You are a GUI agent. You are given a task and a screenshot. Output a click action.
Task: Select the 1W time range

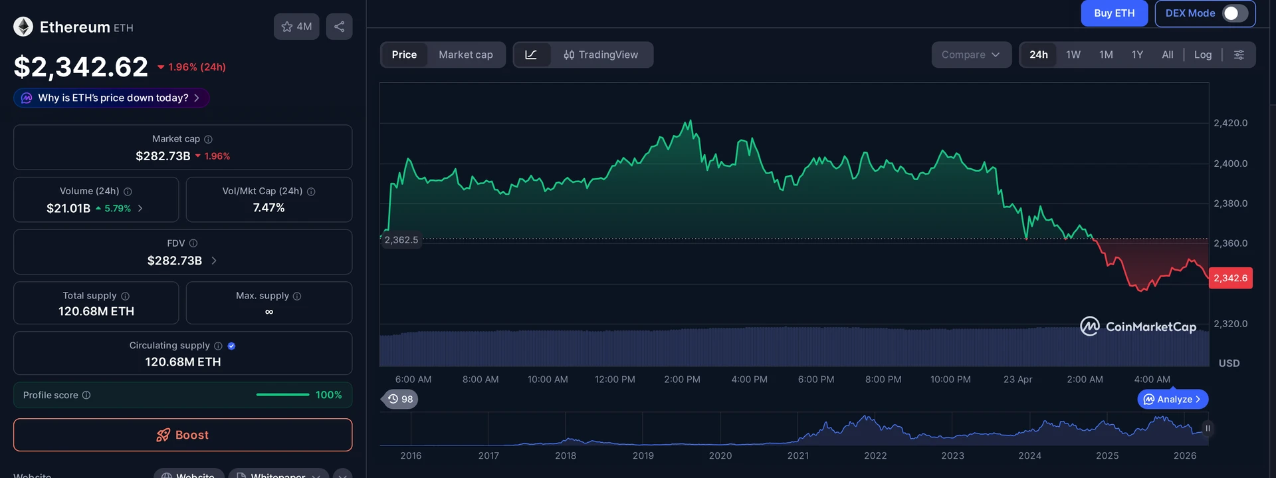click(1073, 55)
